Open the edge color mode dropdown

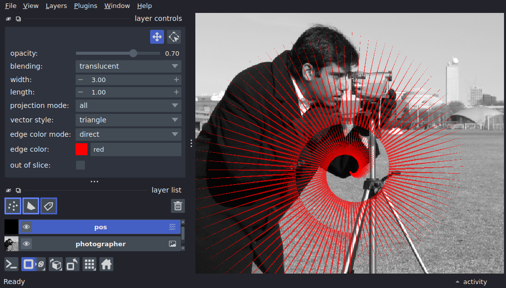point(128,134)
